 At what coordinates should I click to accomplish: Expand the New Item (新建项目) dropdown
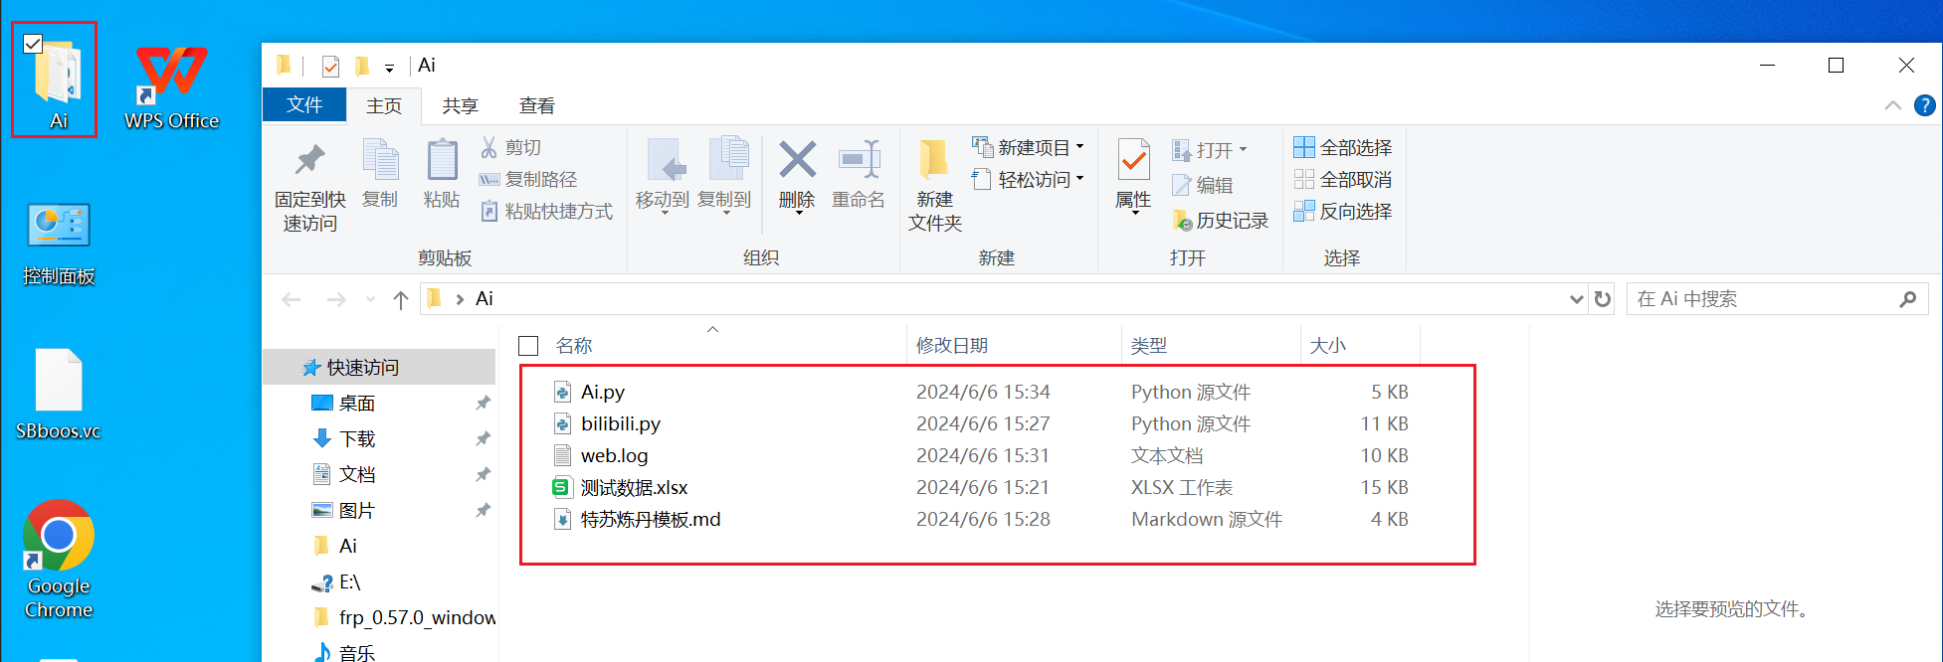click(x=1079, y=147)
